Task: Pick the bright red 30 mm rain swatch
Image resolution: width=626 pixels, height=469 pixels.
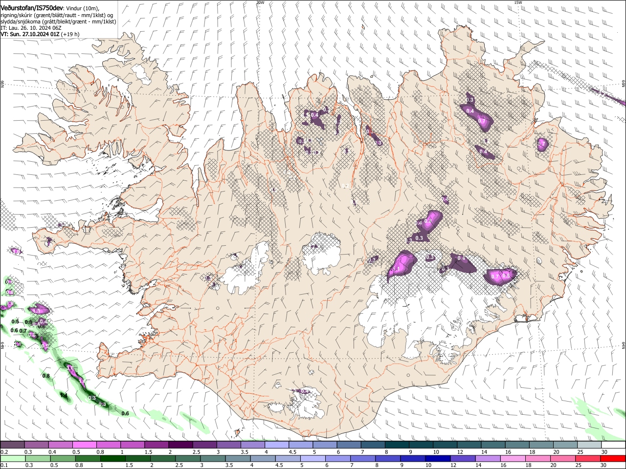Action: click(612, 458)
